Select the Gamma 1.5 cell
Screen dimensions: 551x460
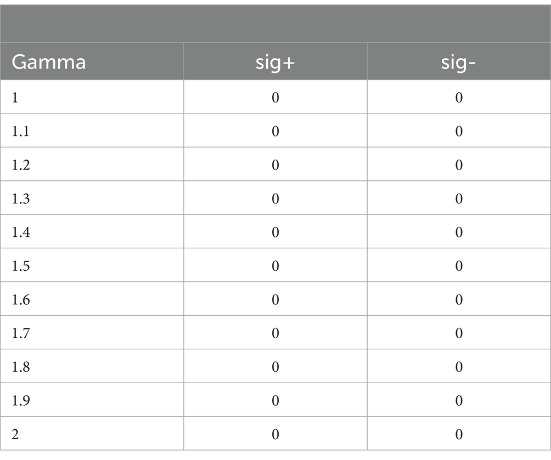pyautogui.click(x=20, y=266)
